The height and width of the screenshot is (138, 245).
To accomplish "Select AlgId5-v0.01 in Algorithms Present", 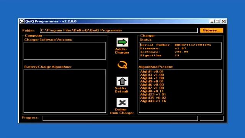I will pos(152,81).
